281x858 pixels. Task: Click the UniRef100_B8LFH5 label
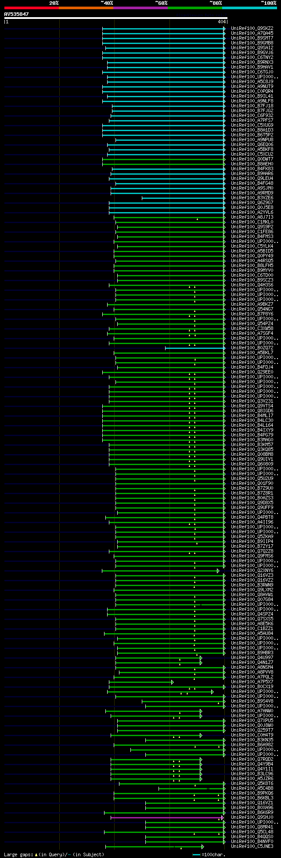click(252, 266)
